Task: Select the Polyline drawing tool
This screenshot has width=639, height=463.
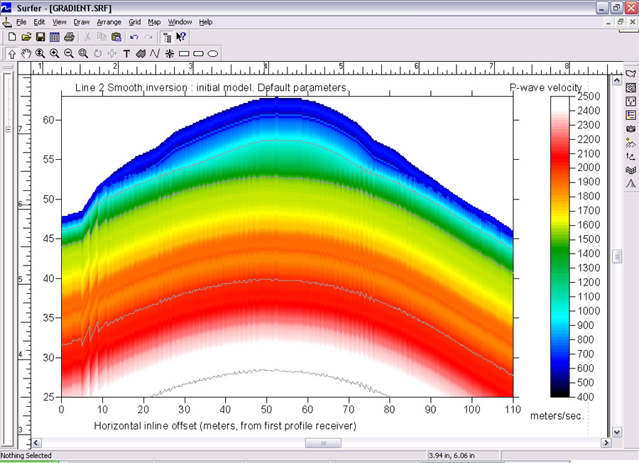Action: click(155, 53)
